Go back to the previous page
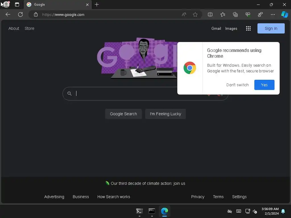This screenshot has height=218, width=291. 8,14
